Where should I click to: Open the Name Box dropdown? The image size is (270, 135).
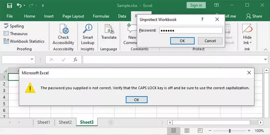(32, 59)
